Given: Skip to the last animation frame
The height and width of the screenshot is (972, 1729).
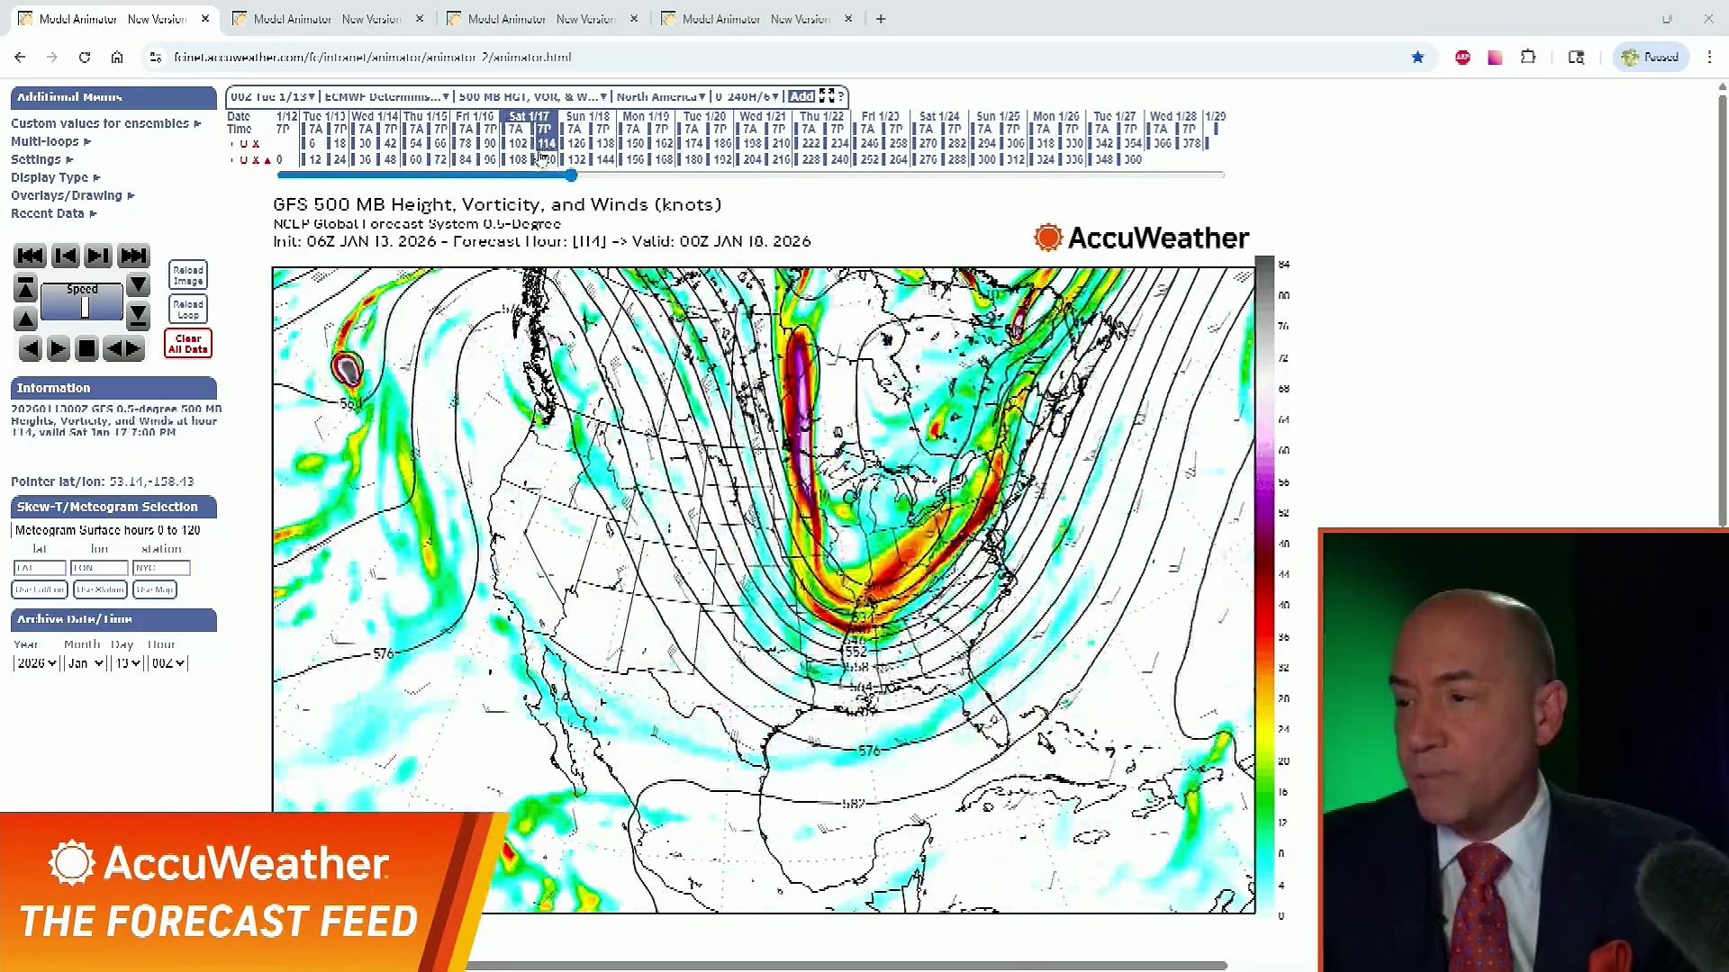Looking at the screenshot, I should coord(132,255).
